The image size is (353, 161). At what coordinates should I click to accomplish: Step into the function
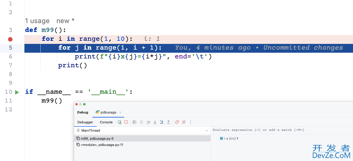click(155, 122)
